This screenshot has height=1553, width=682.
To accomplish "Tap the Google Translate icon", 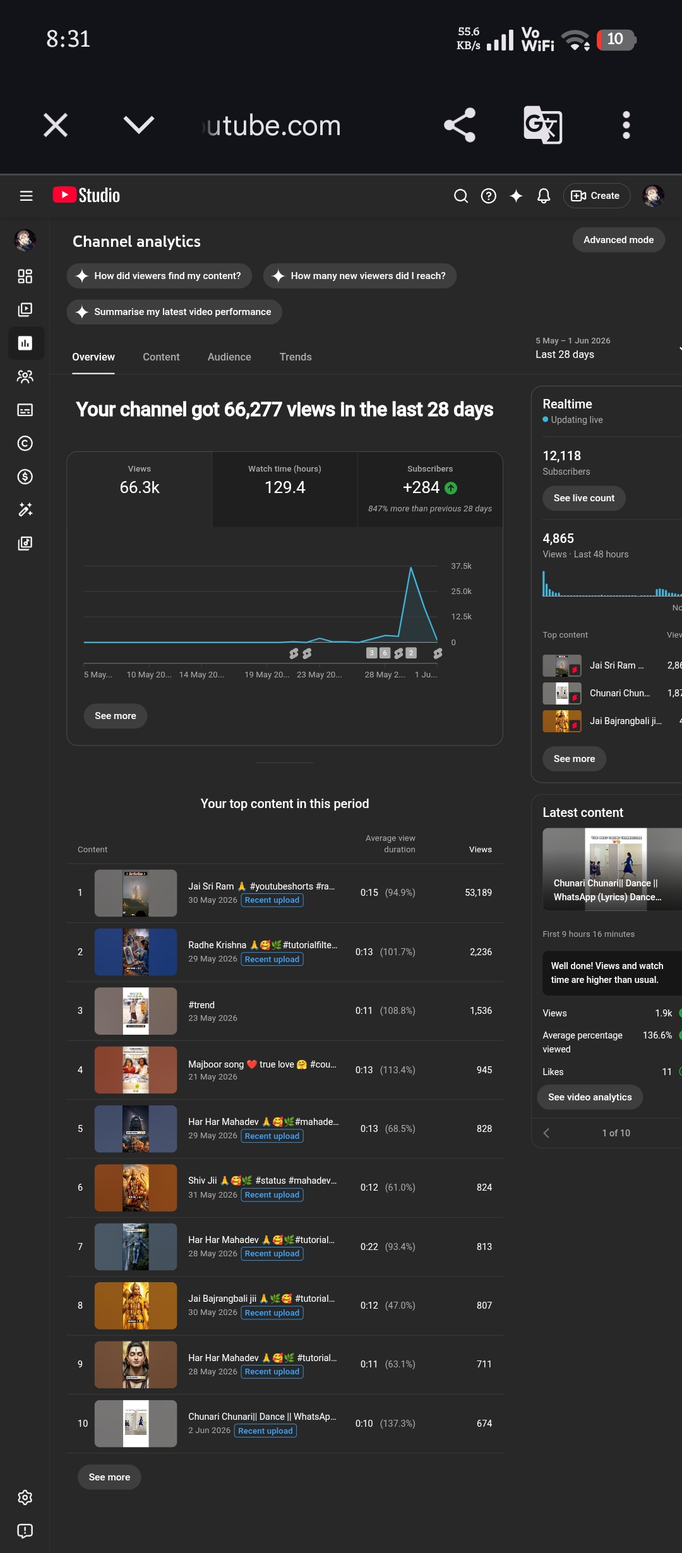I will (x=543, y=125).
